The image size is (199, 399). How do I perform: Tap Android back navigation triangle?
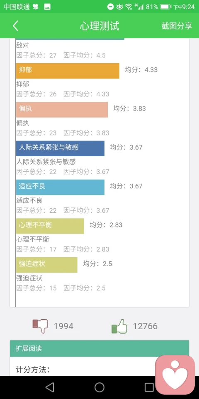tap(50, 387)
